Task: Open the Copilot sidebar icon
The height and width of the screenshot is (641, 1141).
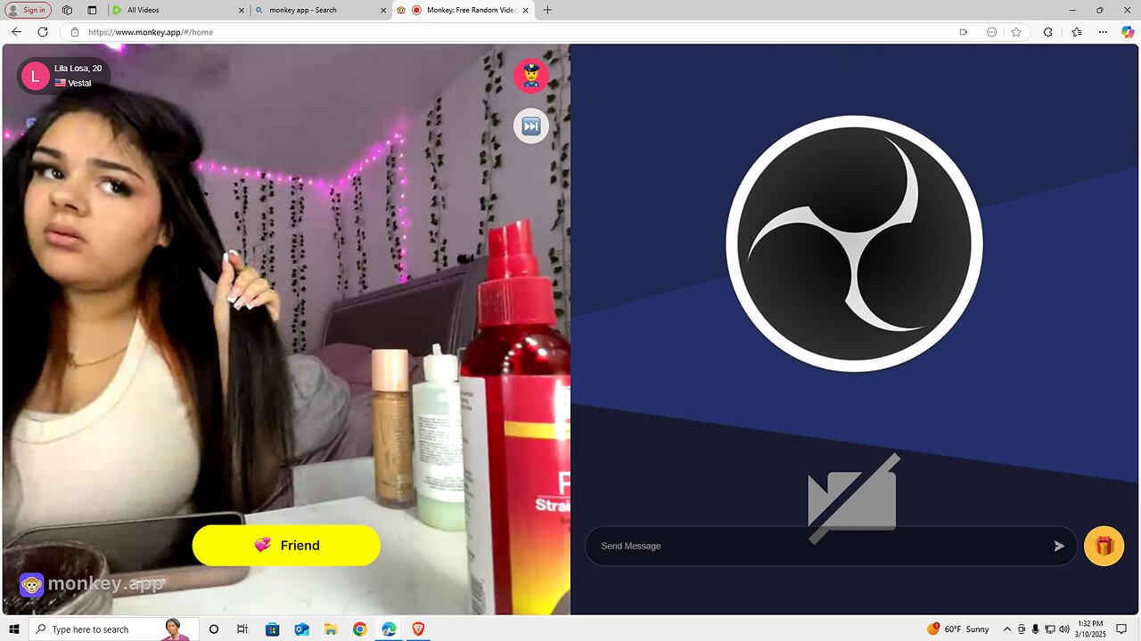Action: click(1128, 32)
